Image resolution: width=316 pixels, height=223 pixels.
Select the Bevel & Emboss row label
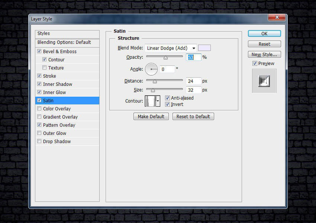click(59, 51)
